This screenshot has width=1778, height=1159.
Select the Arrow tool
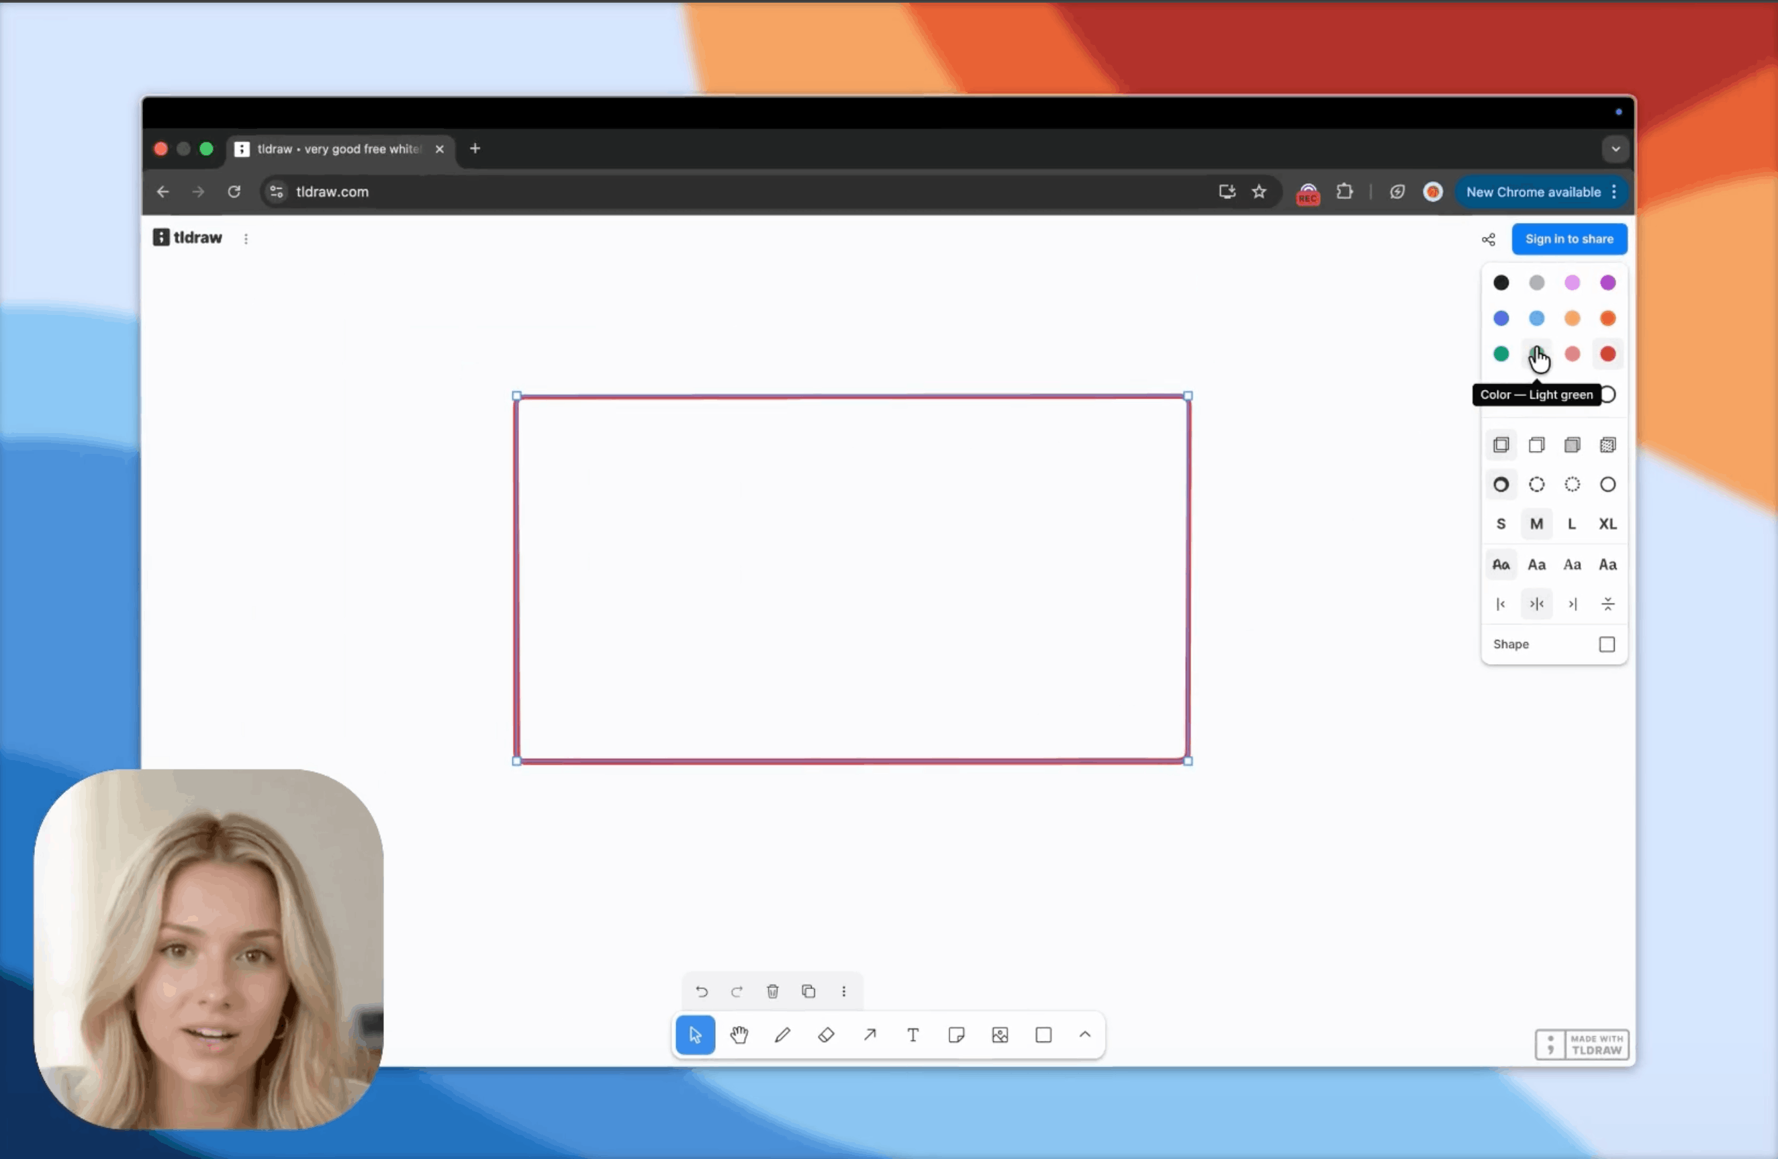(870, 1035)
